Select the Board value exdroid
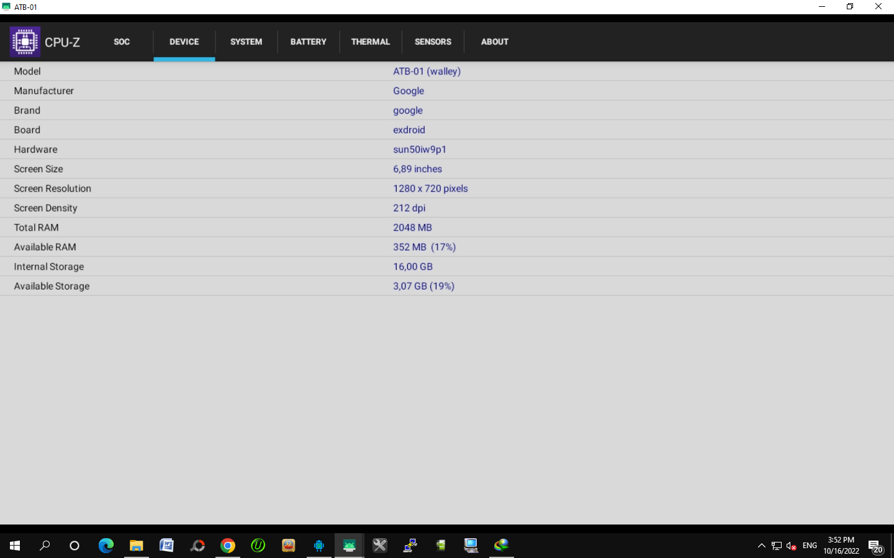This screenshot has height=558, width=894. tap(409, 130)
